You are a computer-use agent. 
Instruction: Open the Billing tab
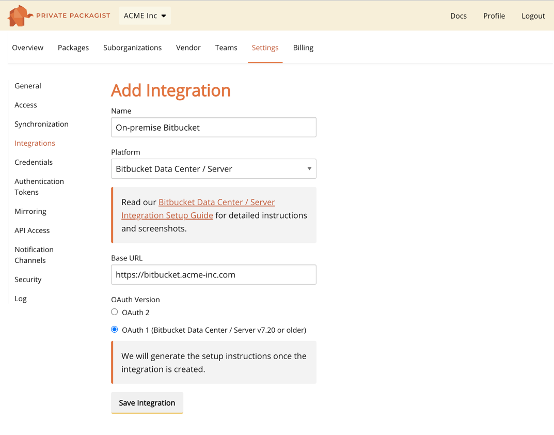(303, 48)
